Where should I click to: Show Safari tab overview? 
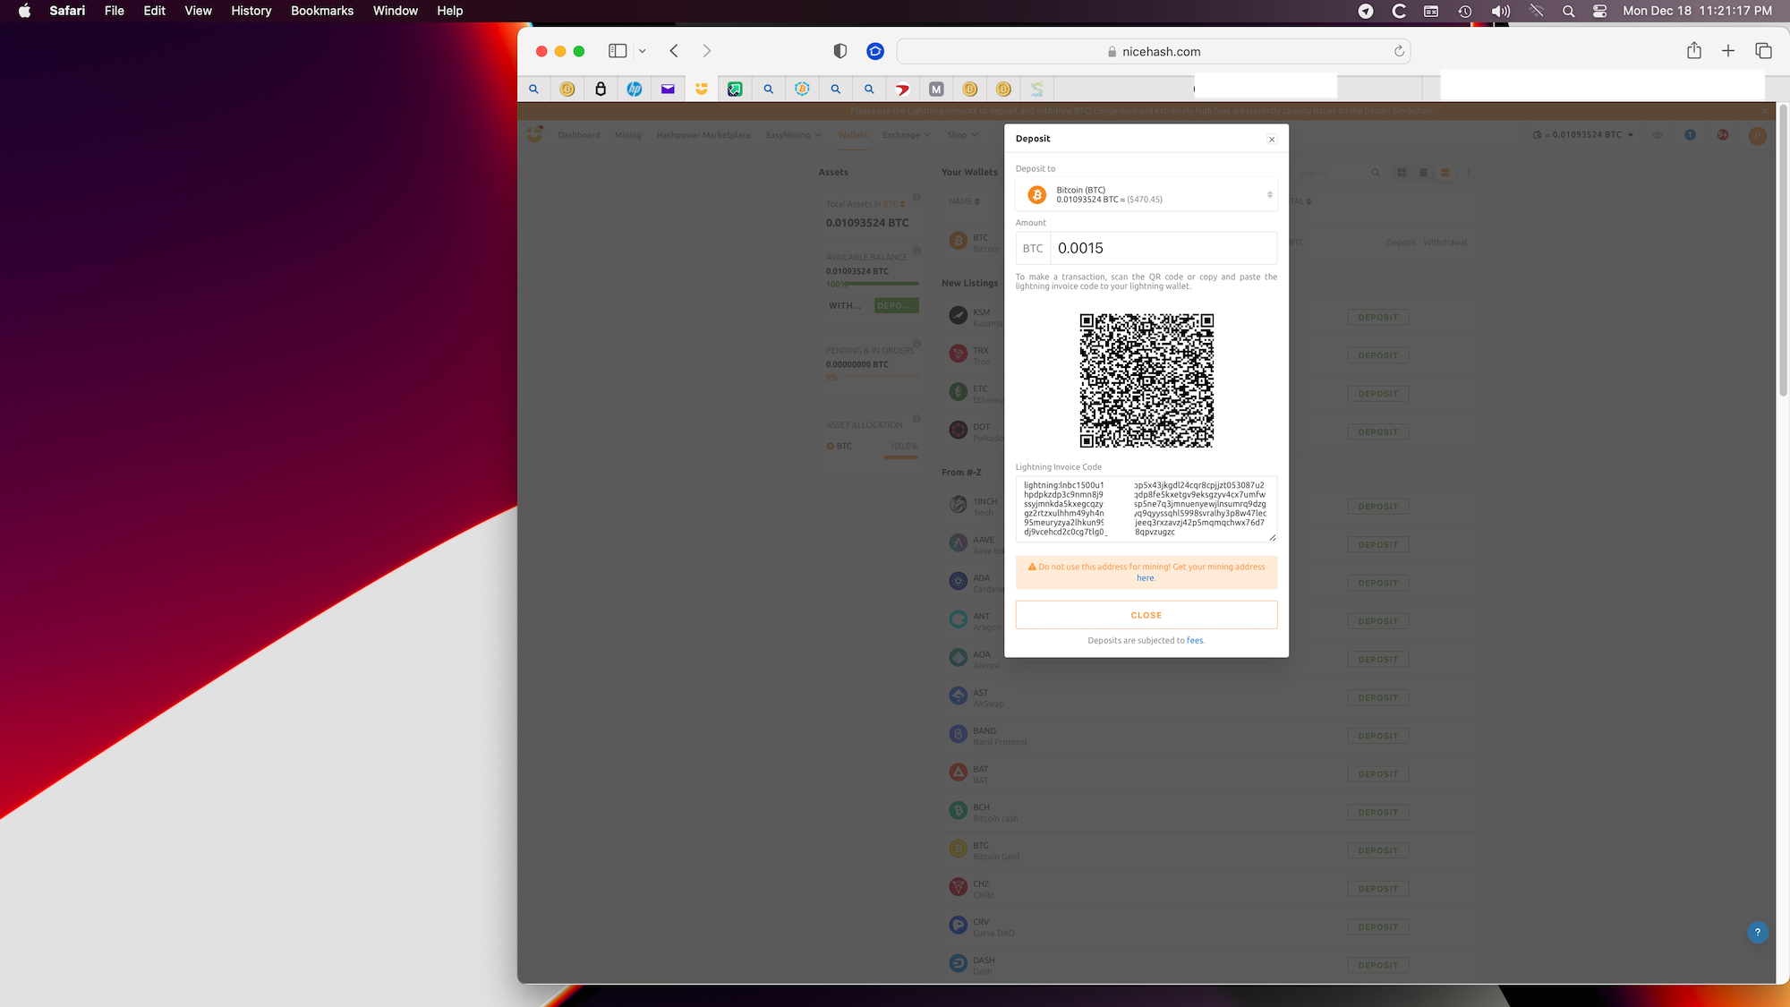[1763, 51]
